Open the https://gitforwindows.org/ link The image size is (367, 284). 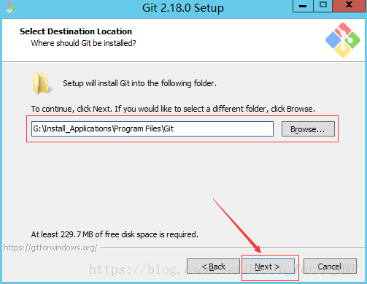(50, 247)
